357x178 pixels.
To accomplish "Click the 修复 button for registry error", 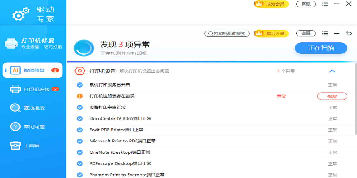I will (x=332, y=96).
